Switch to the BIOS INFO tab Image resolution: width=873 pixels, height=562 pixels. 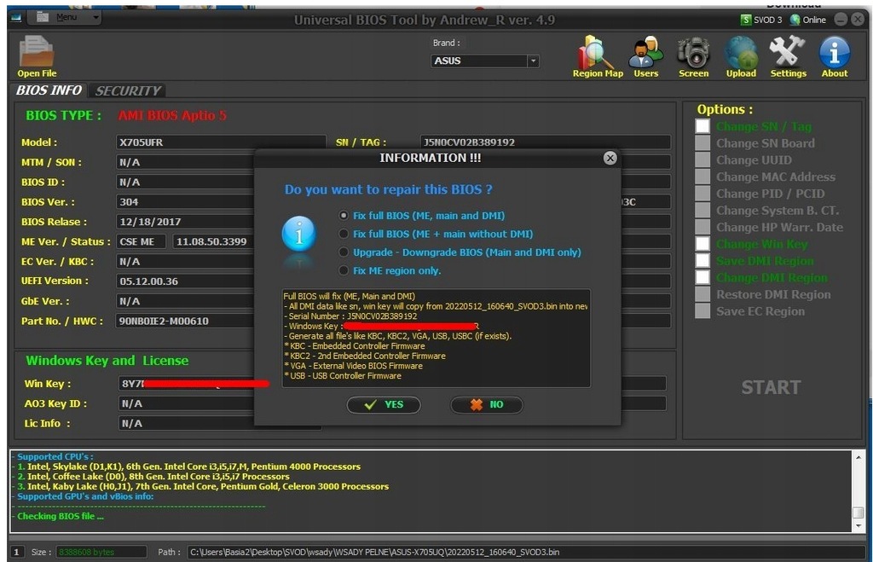coord(49,90)
